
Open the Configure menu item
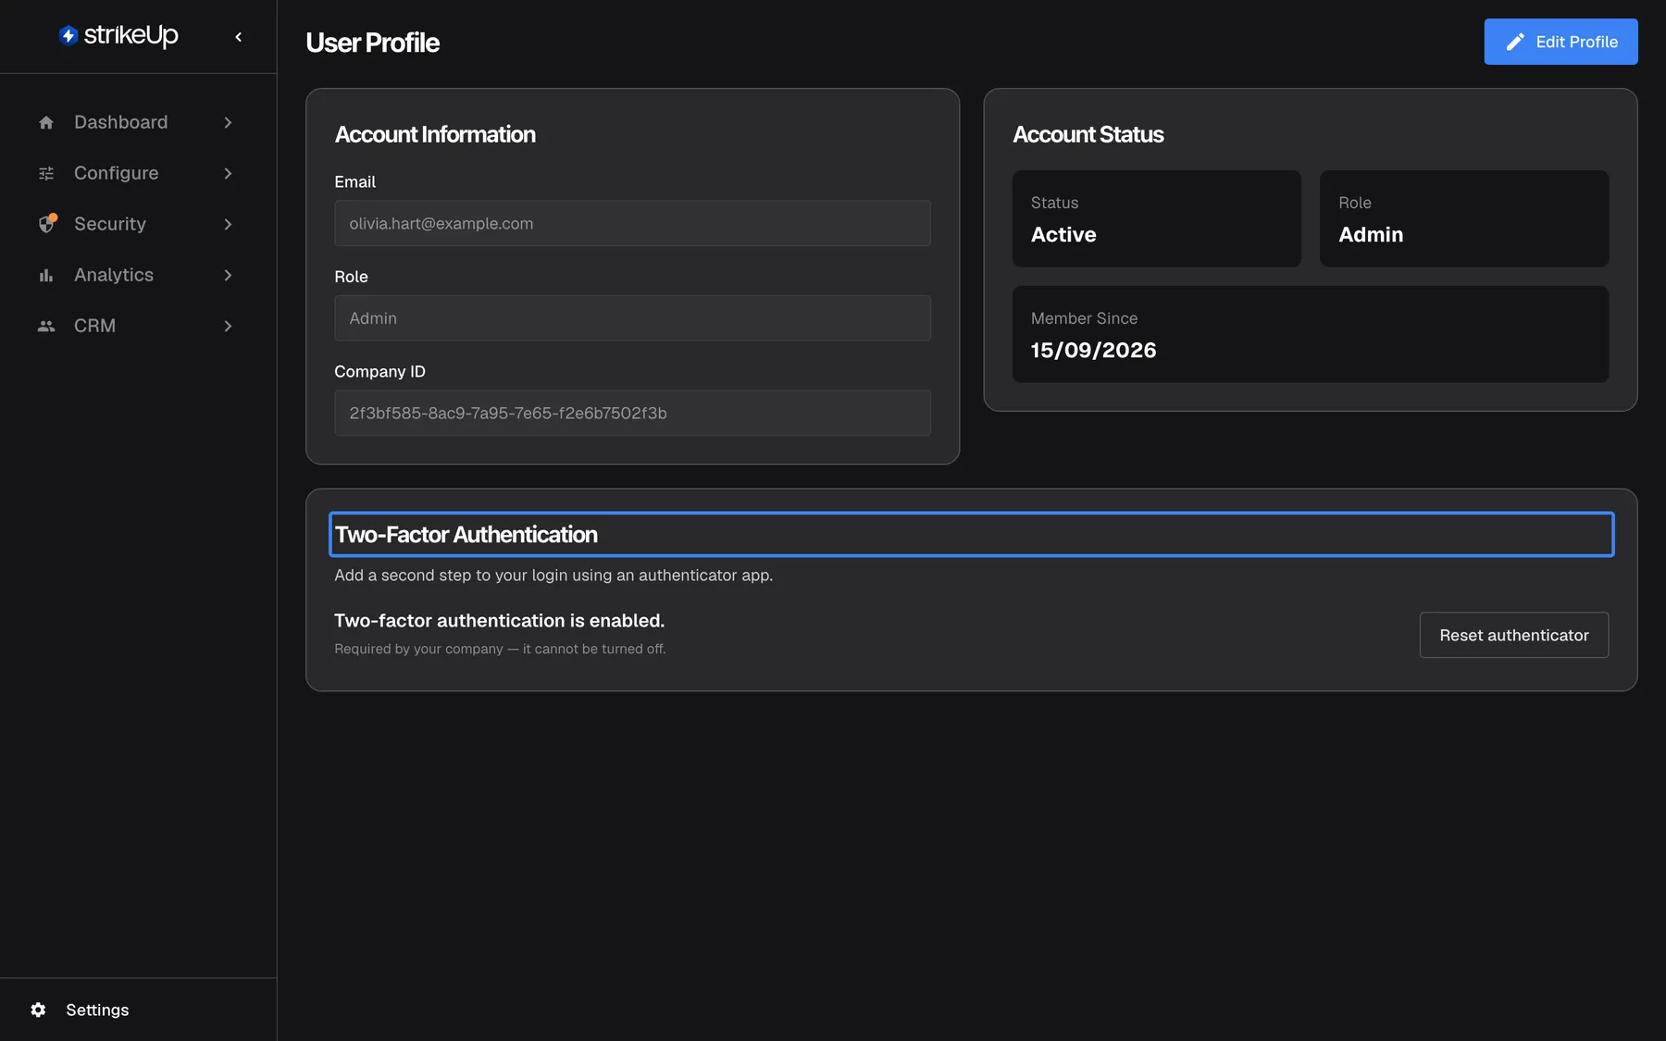pos(138,173)
